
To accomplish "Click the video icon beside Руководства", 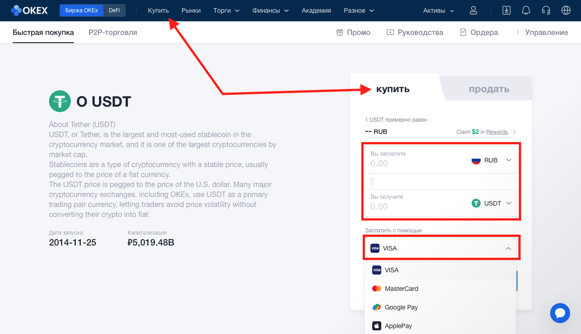I will (390, 32).
